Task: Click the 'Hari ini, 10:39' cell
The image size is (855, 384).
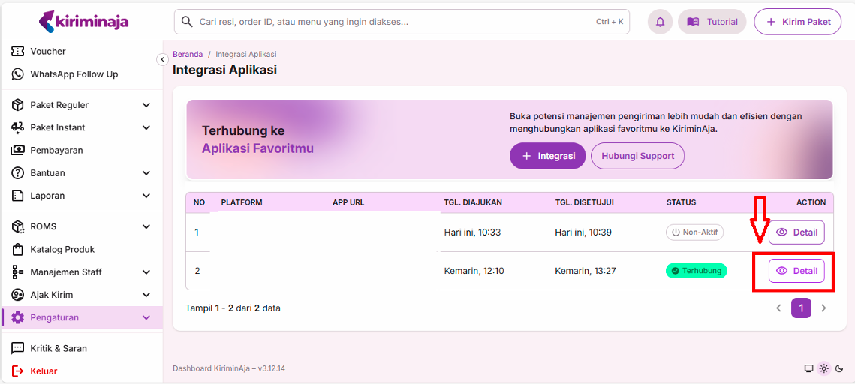Action: coord(583,232)
